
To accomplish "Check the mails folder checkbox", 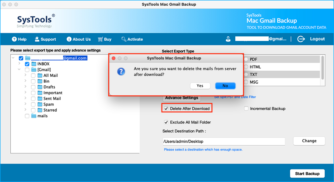I will 27,116.
